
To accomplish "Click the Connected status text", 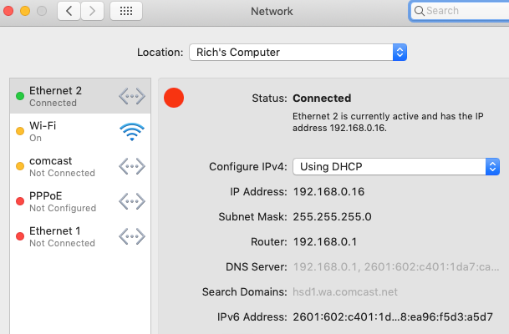I will pos(322,99).
